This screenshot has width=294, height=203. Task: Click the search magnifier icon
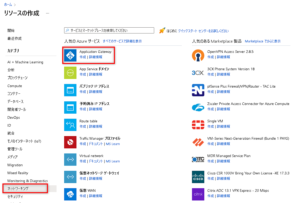(67, 30)
